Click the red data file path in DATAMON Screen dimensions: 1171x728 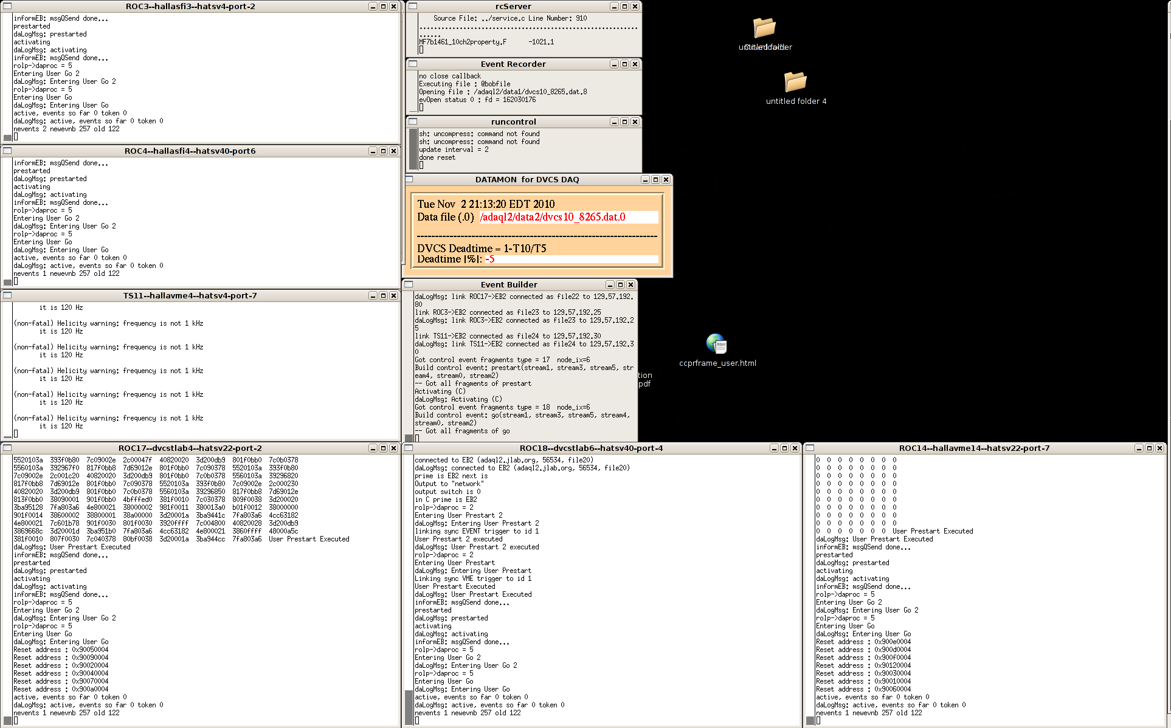point(553,217)
